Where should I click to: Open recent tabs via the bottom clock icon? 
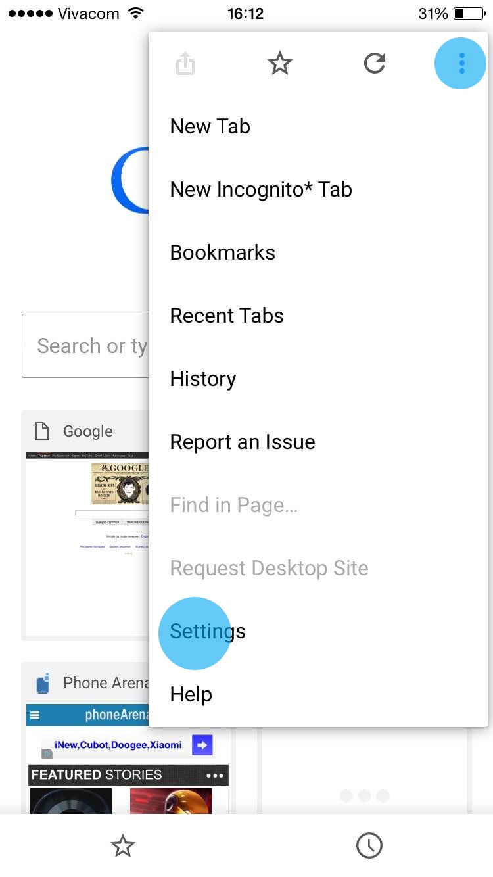click(369, 846)
